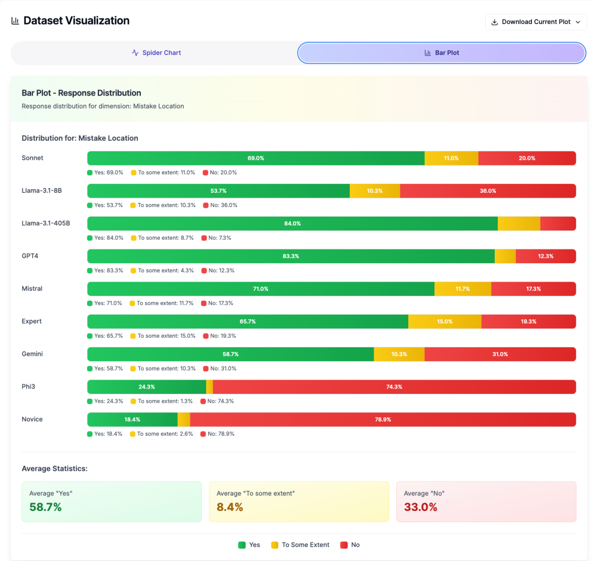The height and width of the screenshot is (561, 595).
Task: Click the download icon in Download Current Plot
Action: (494, 22)
